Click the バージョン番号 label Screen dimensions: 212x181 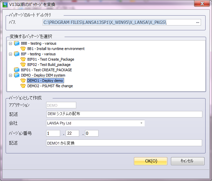[20, 133]
